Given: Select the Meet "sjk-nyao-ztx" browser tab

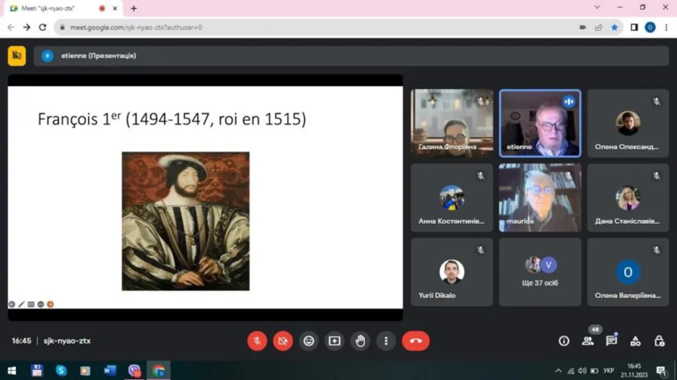Looking at the screenshot, I should (63, 9).
